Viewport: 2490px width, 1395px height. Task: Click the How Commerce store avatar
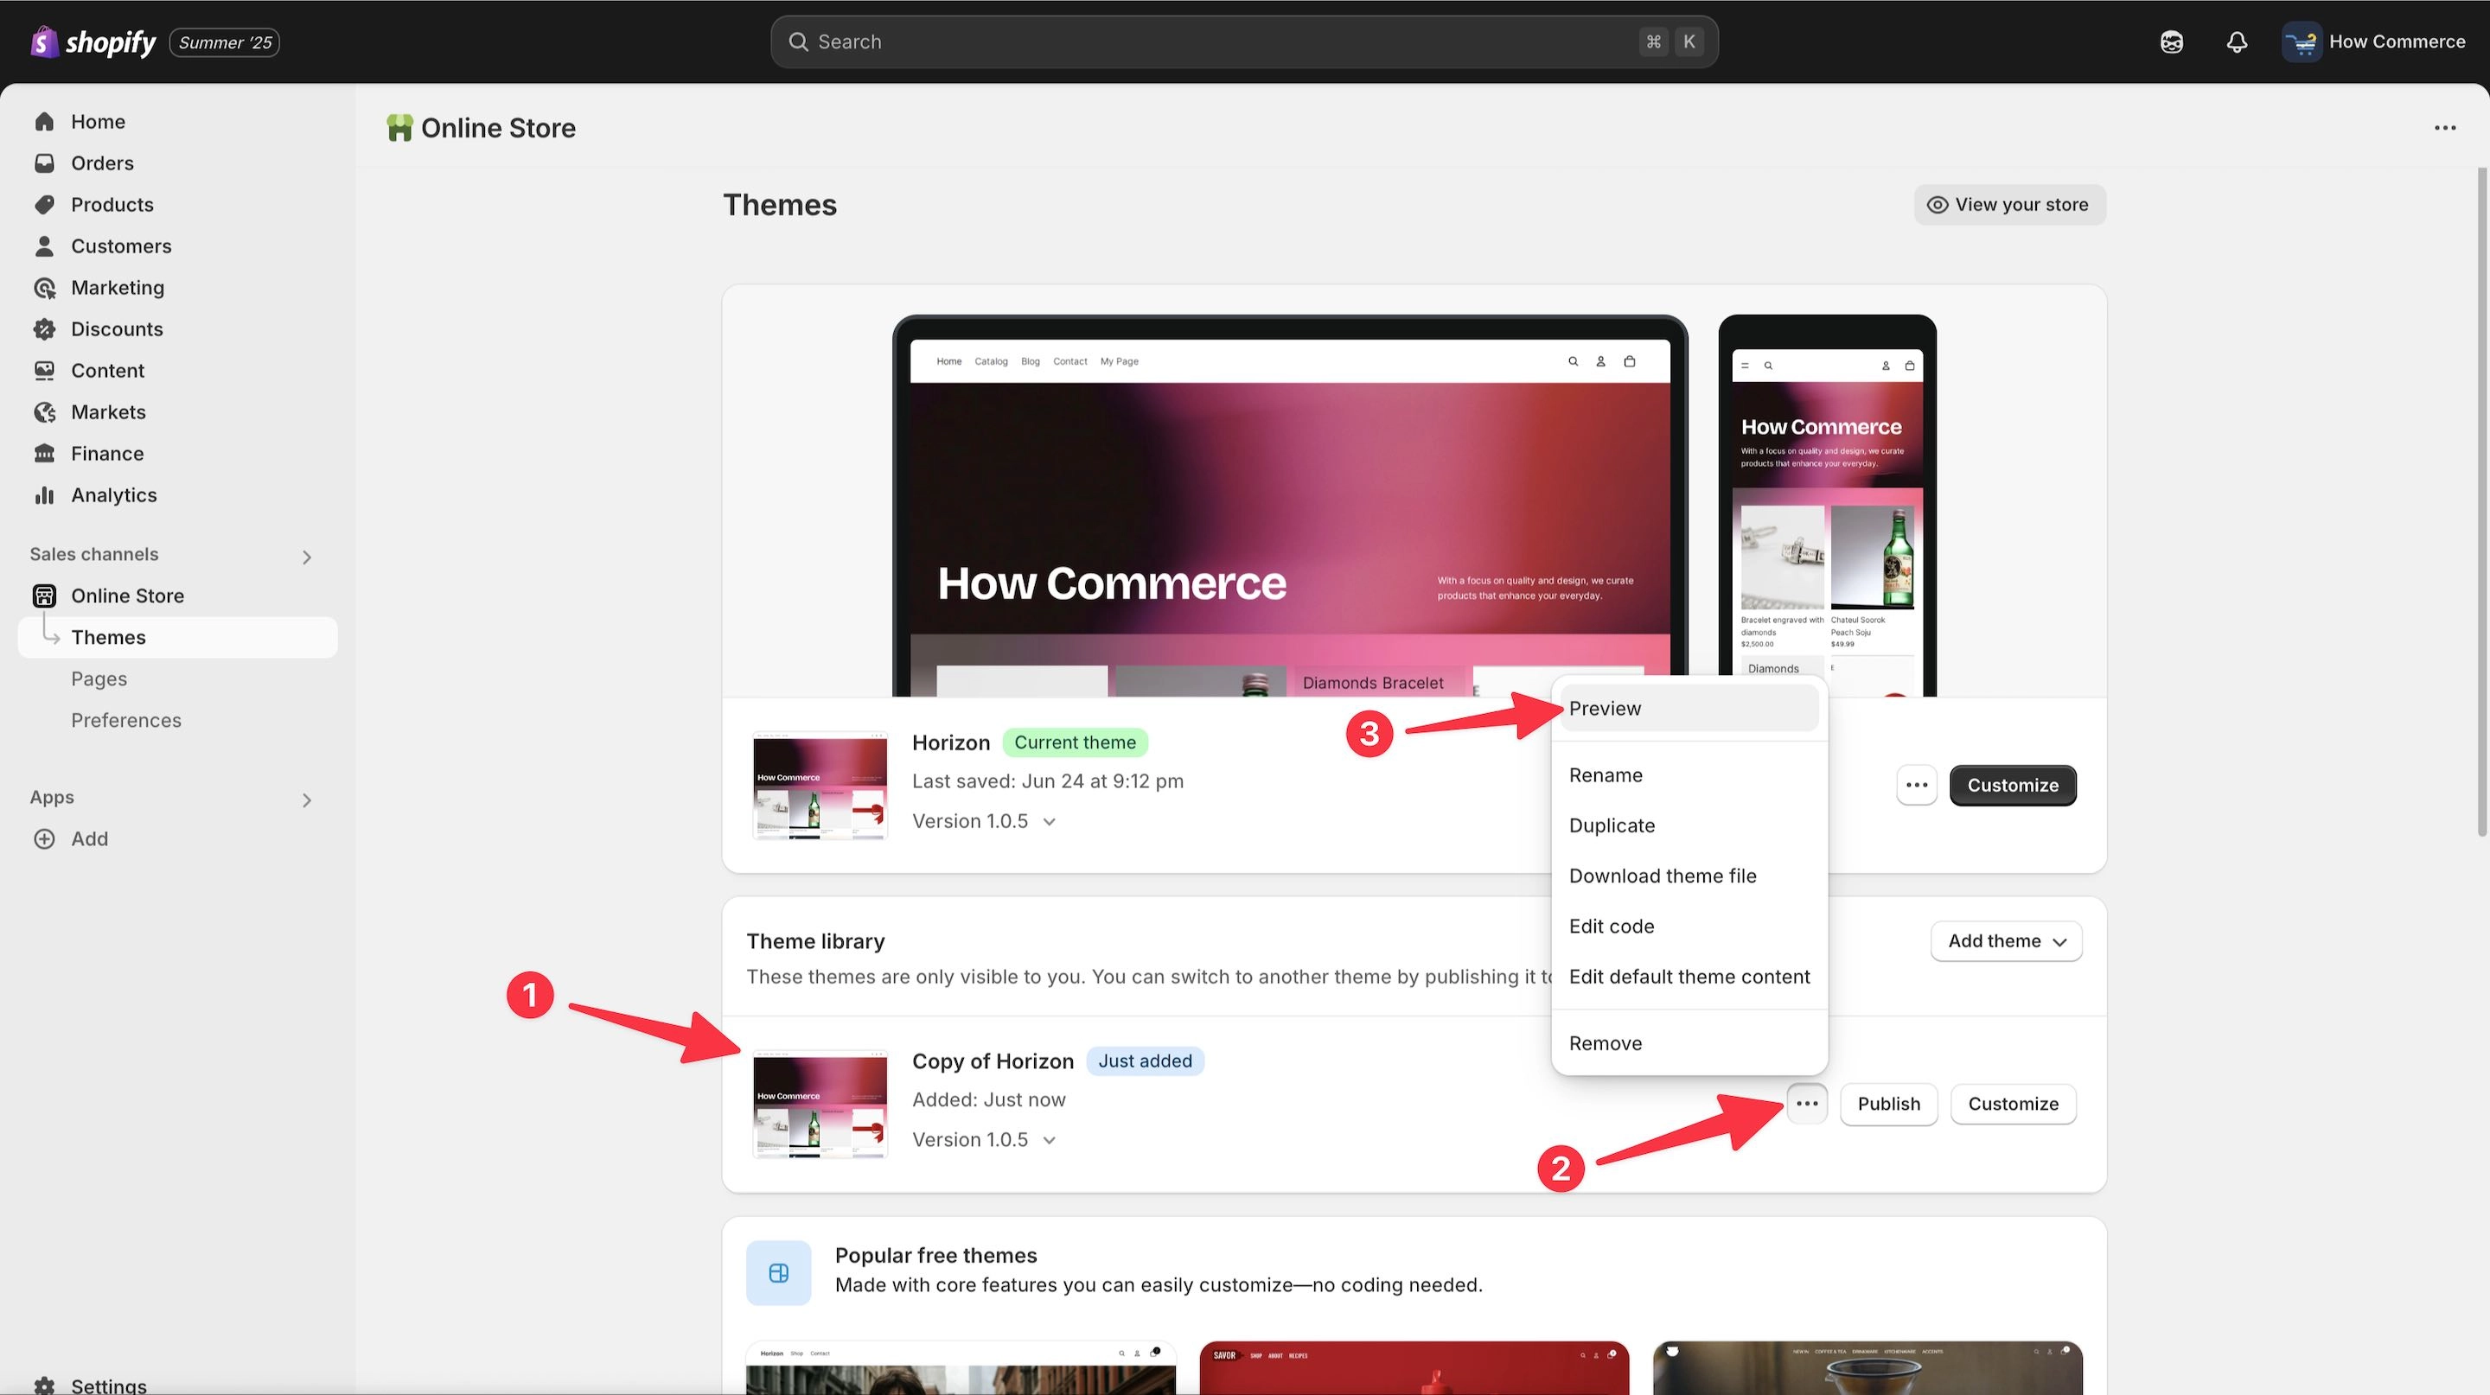click(2302, 41)
